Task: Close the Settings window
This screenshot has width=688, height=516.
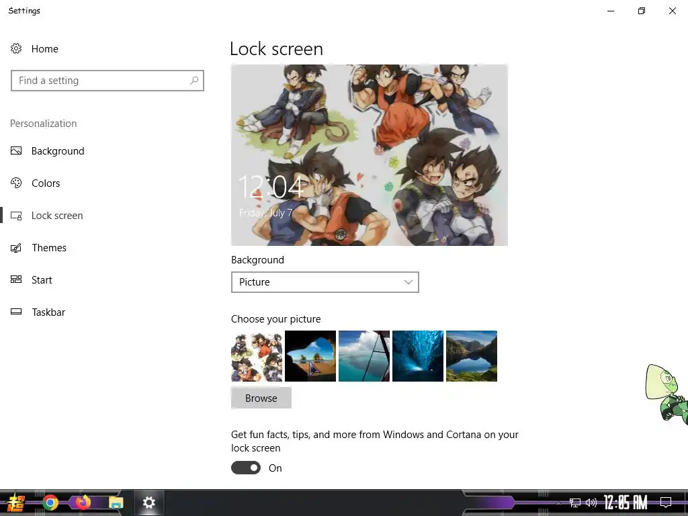Action: click(x=672, y=11)
